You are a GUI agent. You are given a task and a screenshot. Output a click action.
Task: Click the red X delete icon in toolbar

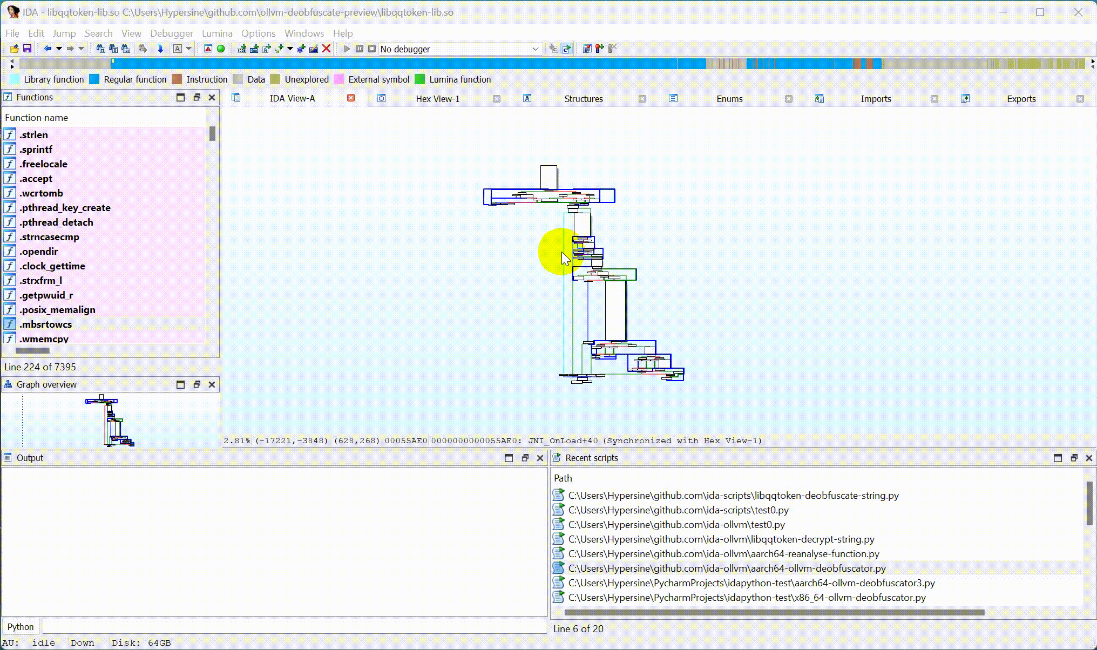point(326,49)
